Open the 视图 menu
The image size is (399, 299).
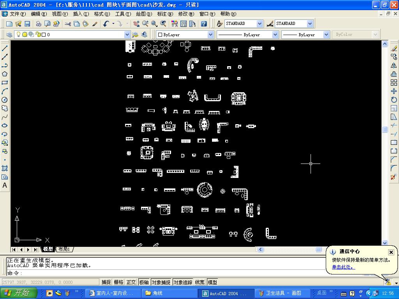[x=60, y=14]
